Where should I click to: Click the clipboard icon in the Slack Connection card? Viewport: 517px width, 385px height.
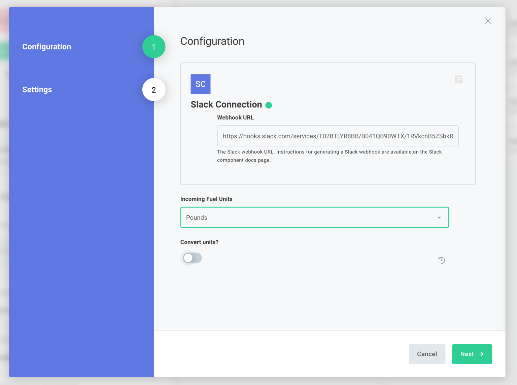point(458,79)
